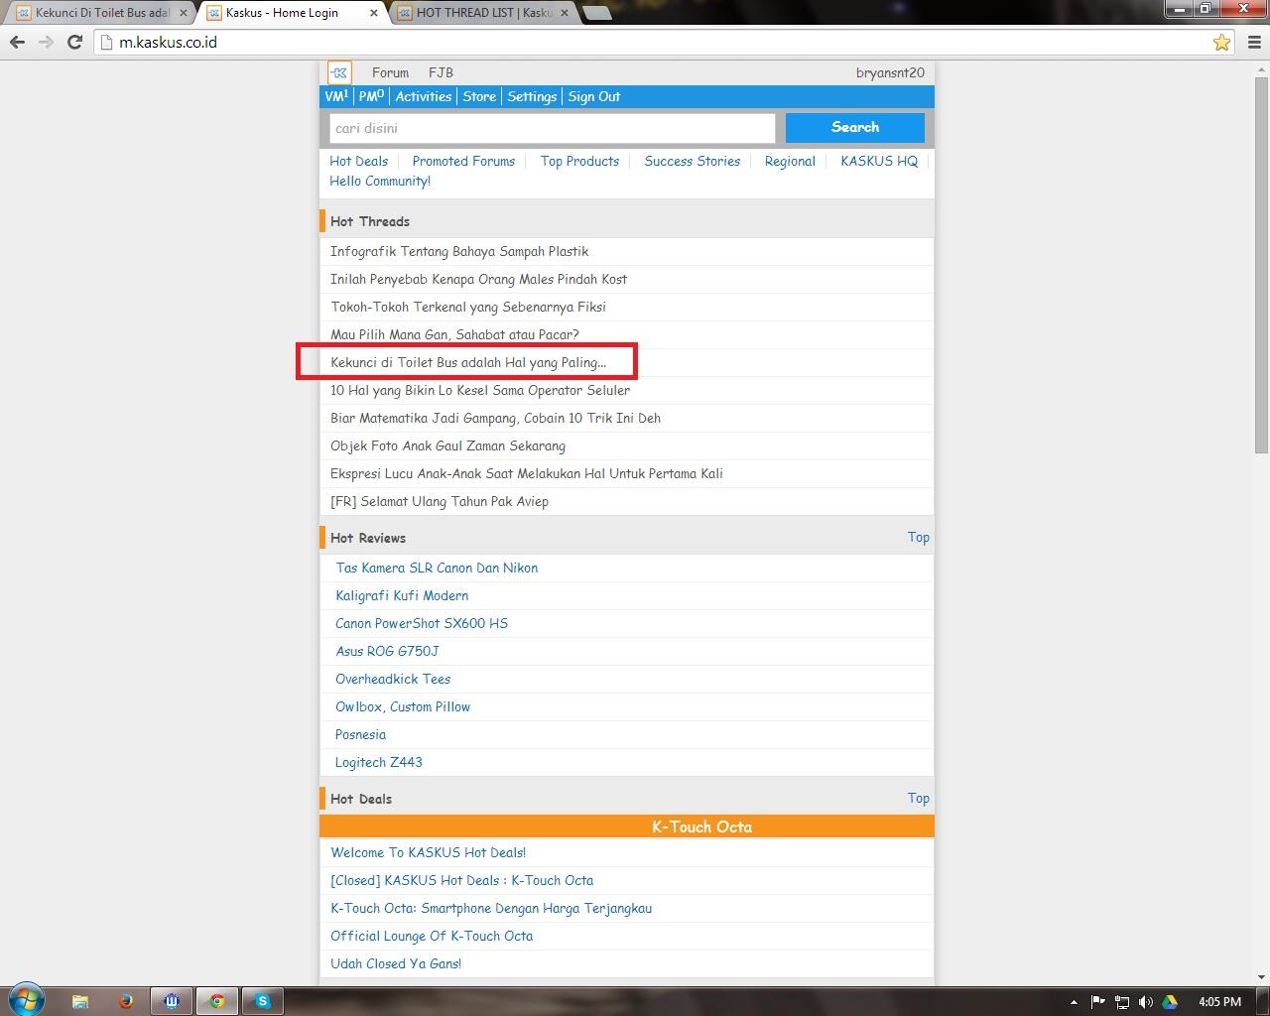Close the Kekunci Di Toilet Bus tab

click(x=183, y=13)
